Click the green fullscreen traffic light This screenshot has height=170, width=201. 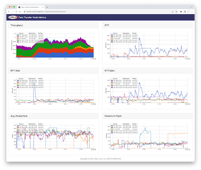tap(14, 7)
